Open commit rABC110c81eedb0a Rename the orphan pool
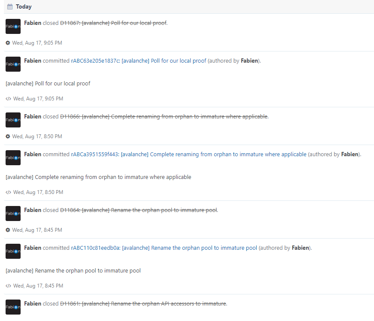The image size is (374, 321). tap(164, 248)
